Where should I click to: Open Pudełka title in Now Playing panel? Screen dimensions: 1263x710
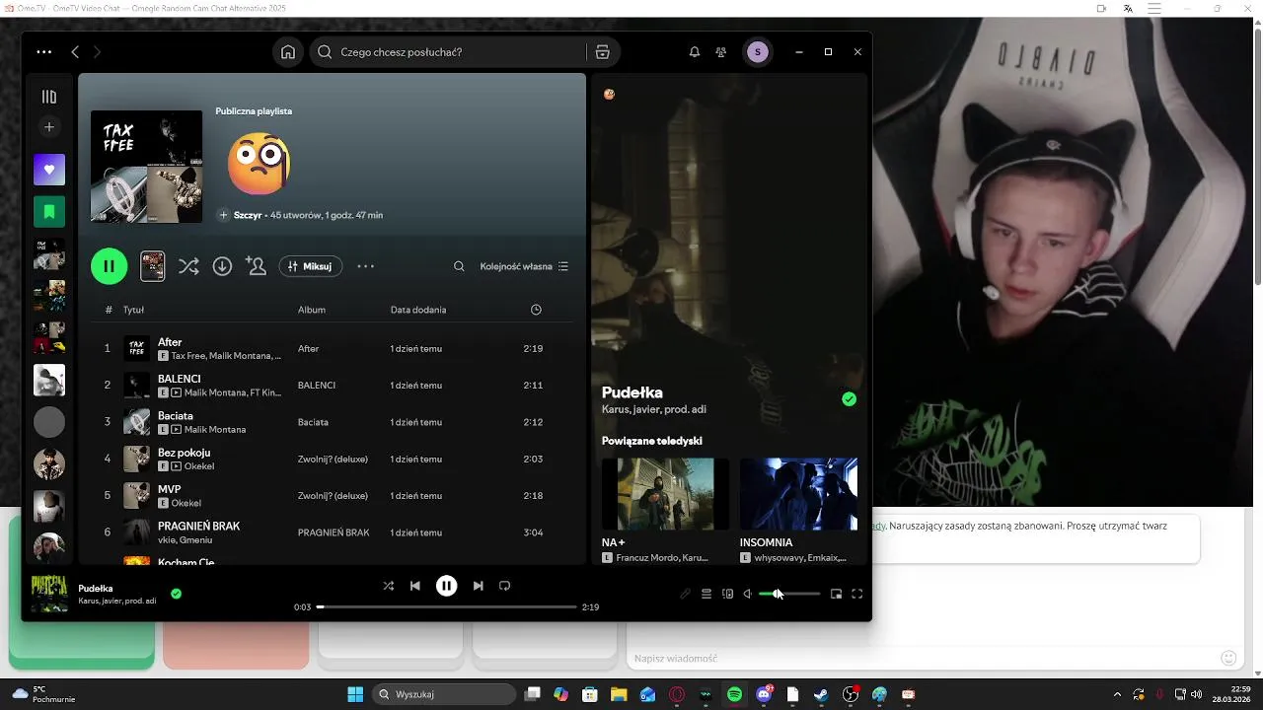[x=632, y=392]
